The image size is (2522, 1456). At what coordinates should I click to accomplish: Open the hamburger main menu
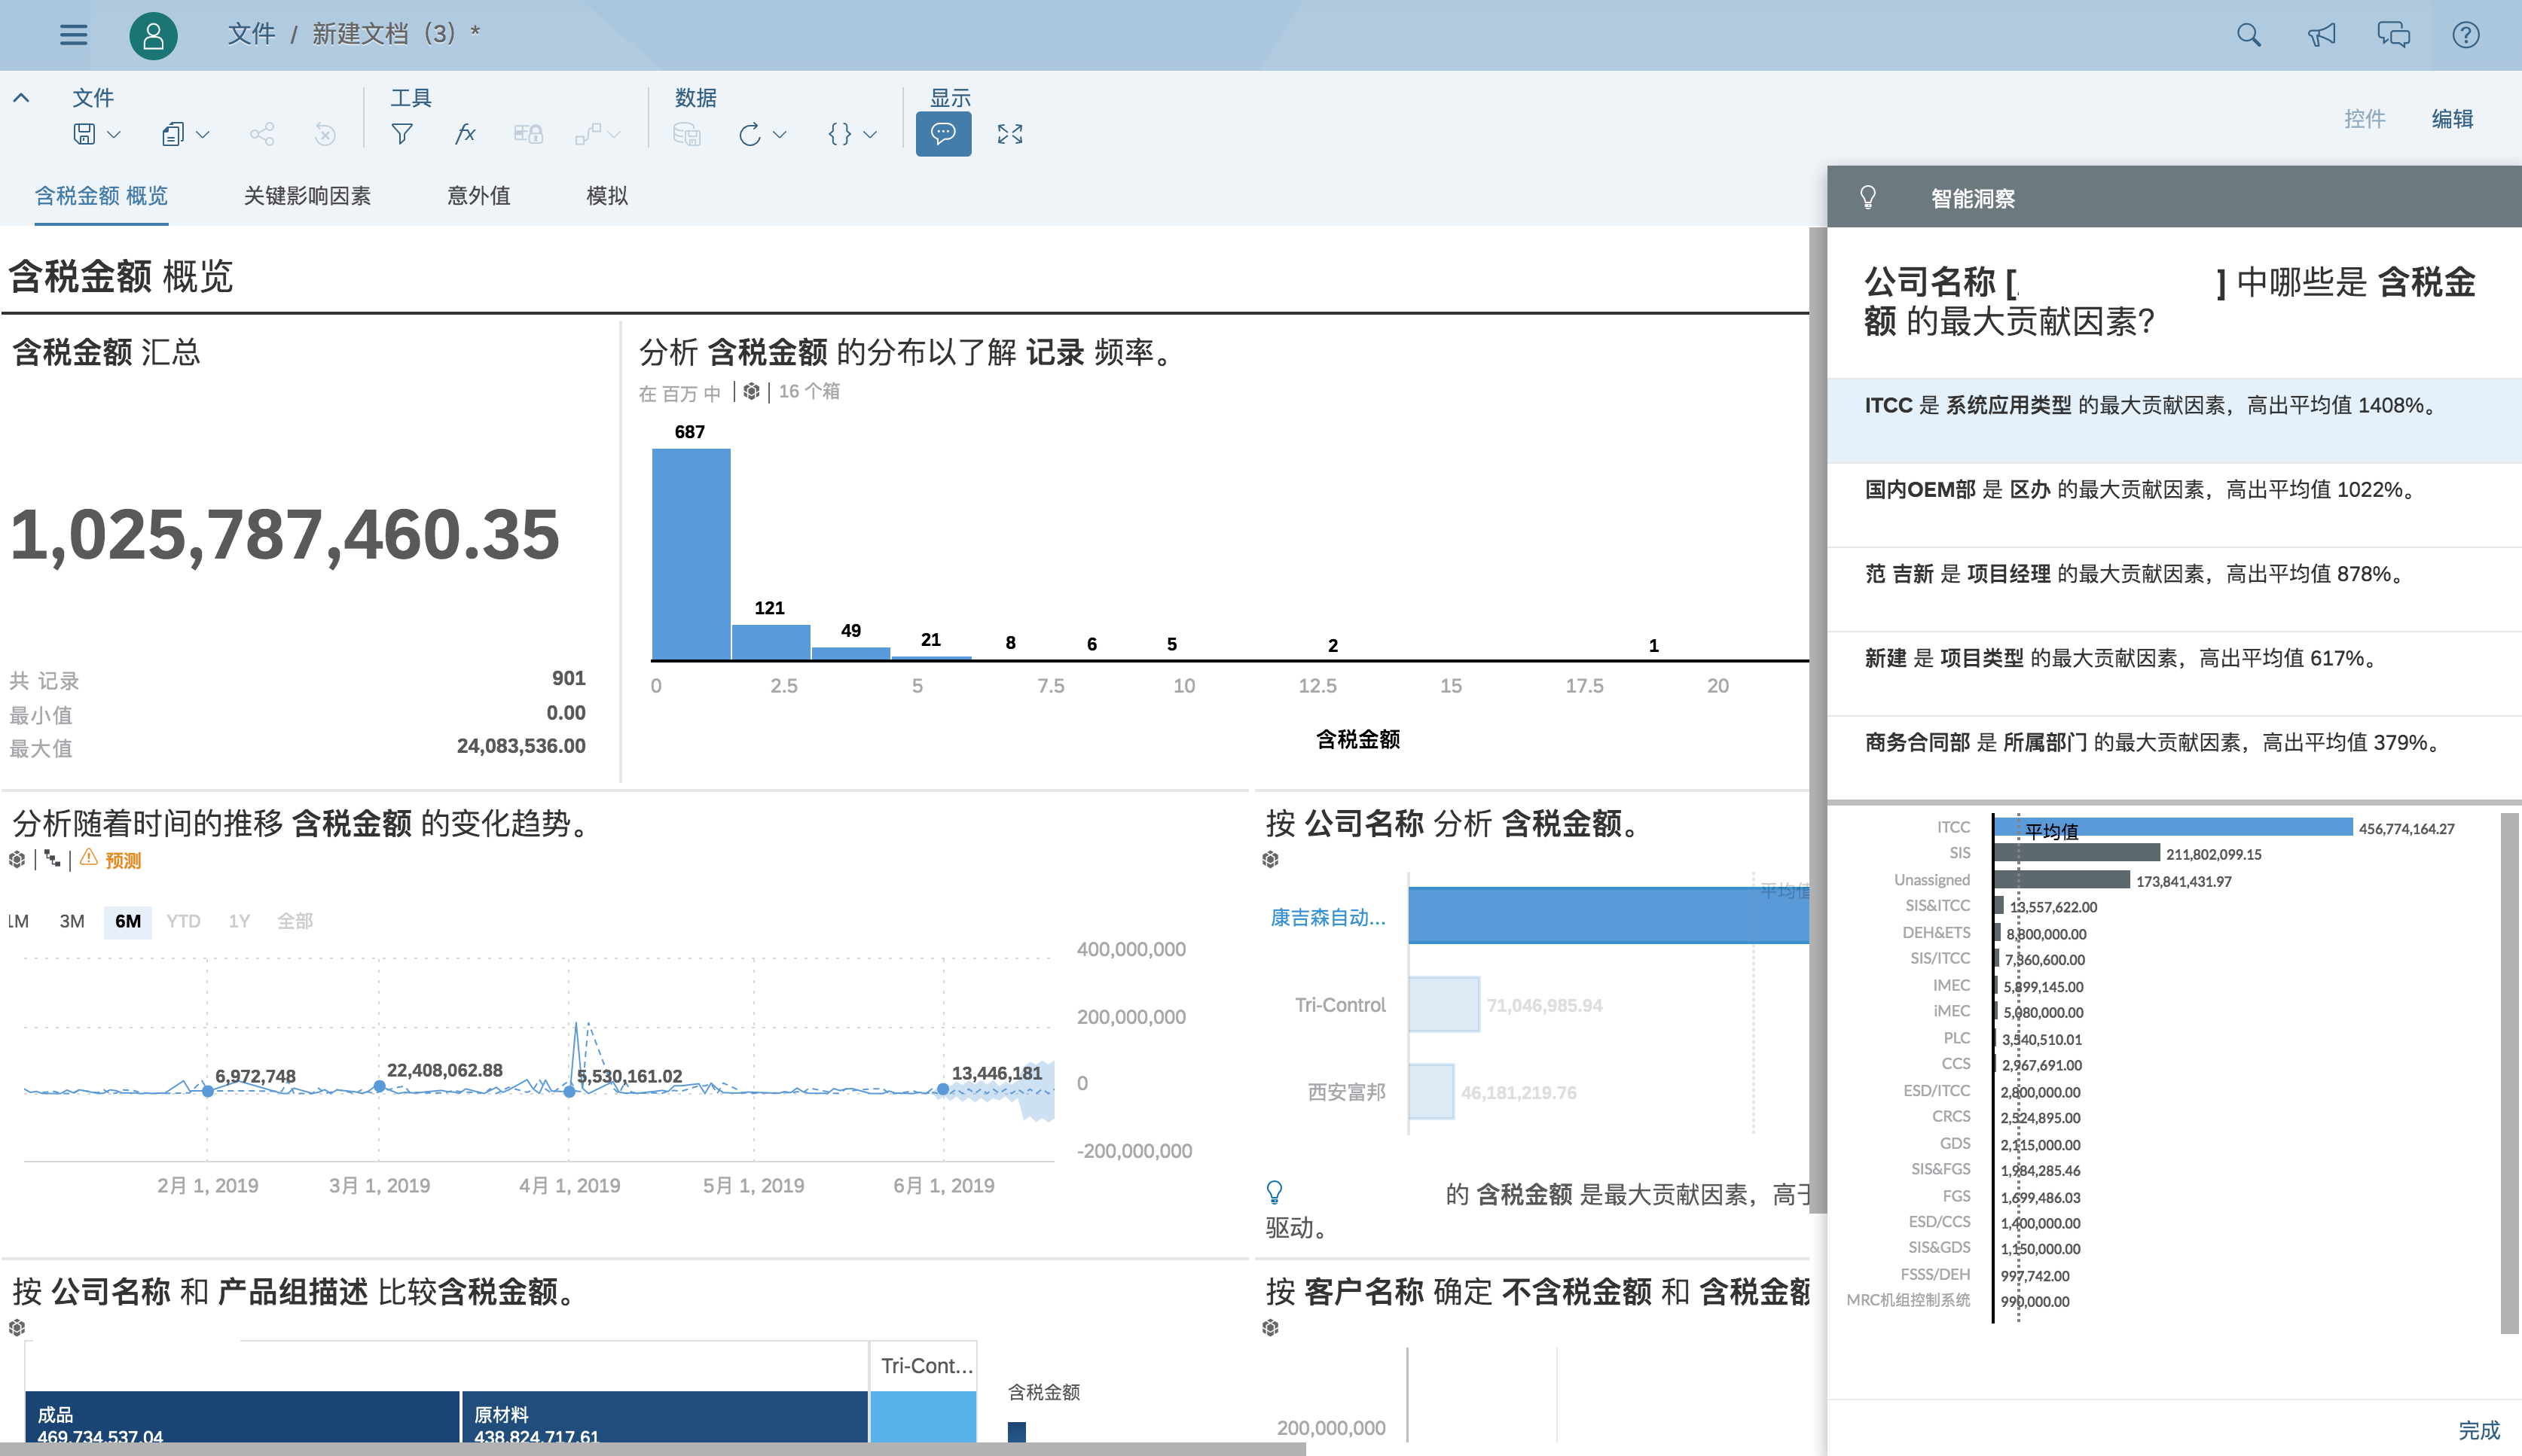(x=73, y=35)
